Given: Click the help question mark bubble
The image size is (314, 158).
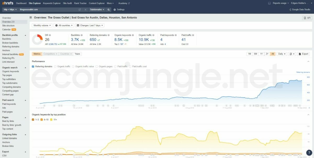Looking at the screenshot, I should 309,153.
